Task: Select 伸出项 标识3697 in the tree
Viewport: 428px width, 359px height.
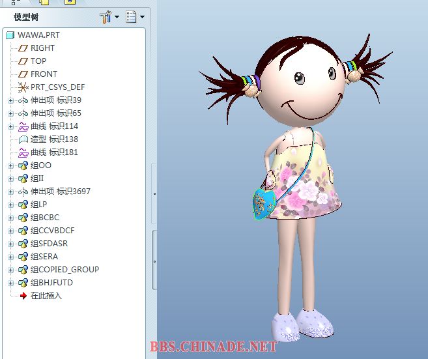Action: click(x=61, y=192)
